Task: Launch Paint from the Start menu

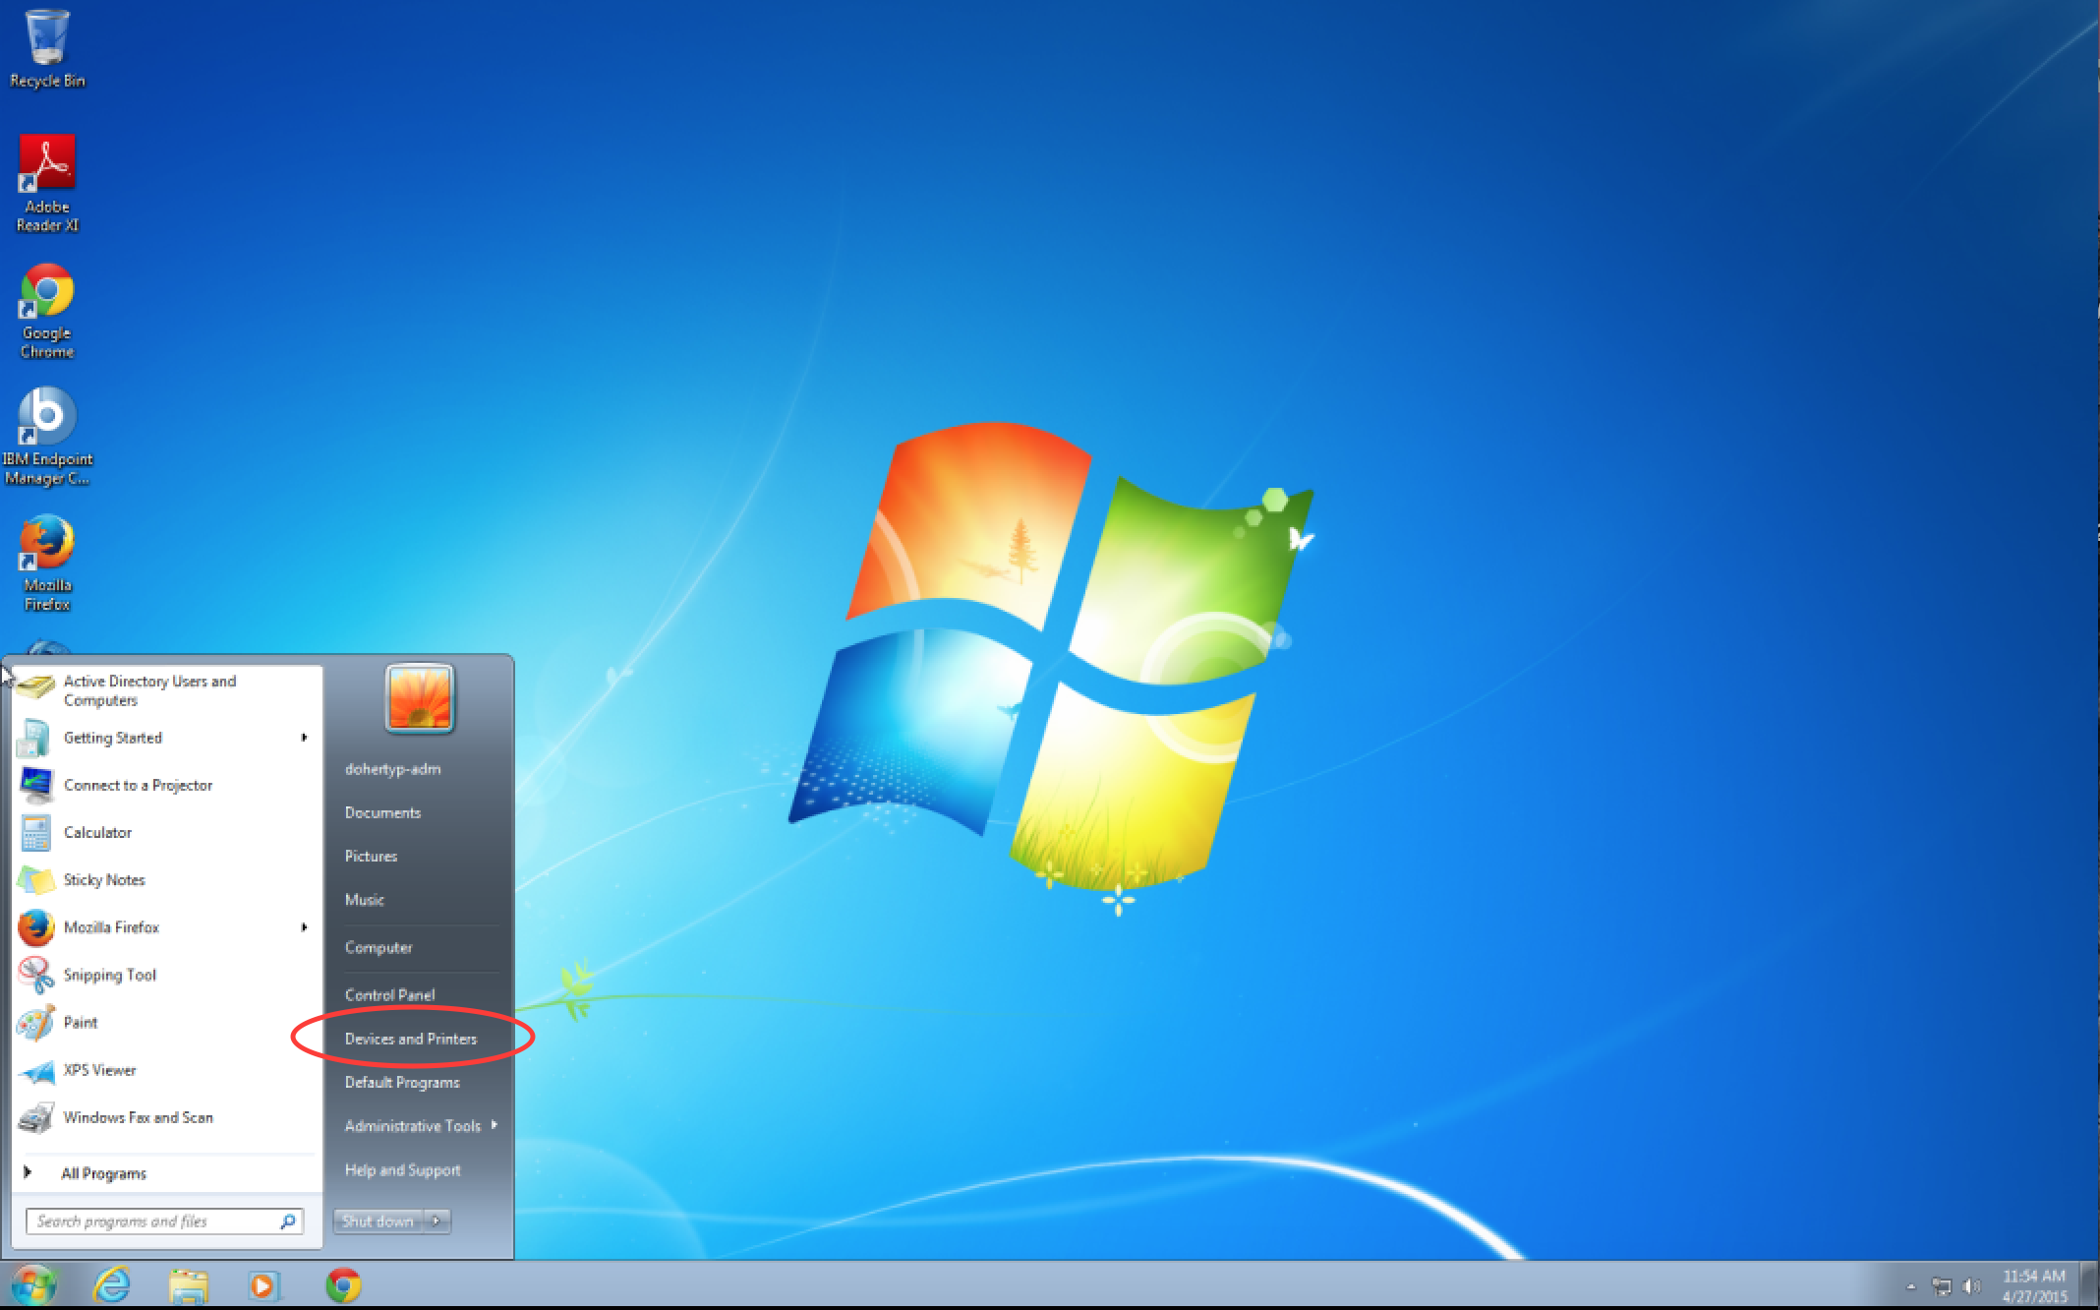Action: [x=79, y=1022]
